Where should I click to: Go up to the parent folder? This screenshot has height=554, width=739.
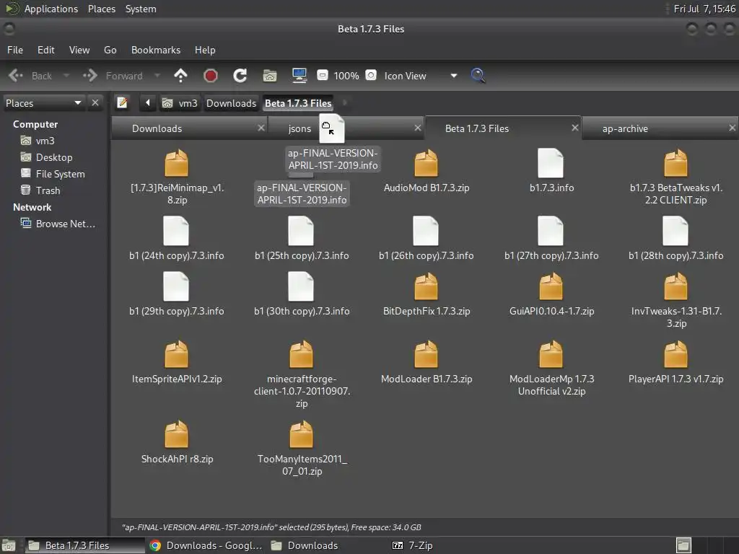point(180,75)
